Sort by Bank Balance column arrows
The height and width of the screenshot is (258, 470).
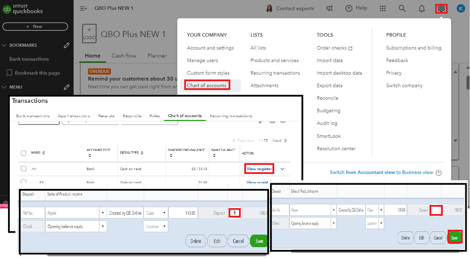coord(214,156)
